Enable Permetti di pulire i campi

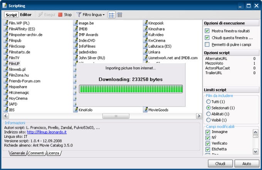click(207, 44)
